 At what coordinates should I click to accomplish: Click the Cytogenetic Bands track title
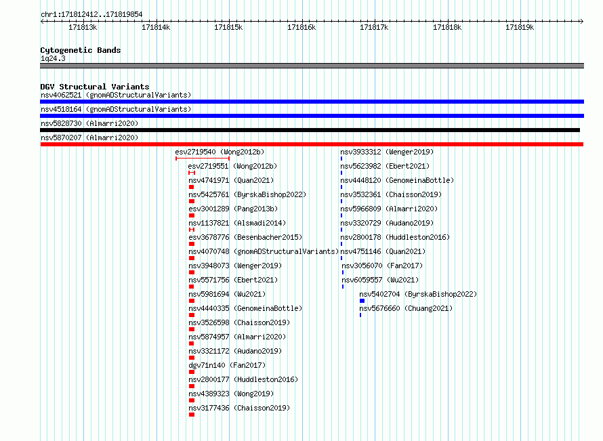(81, 50)
